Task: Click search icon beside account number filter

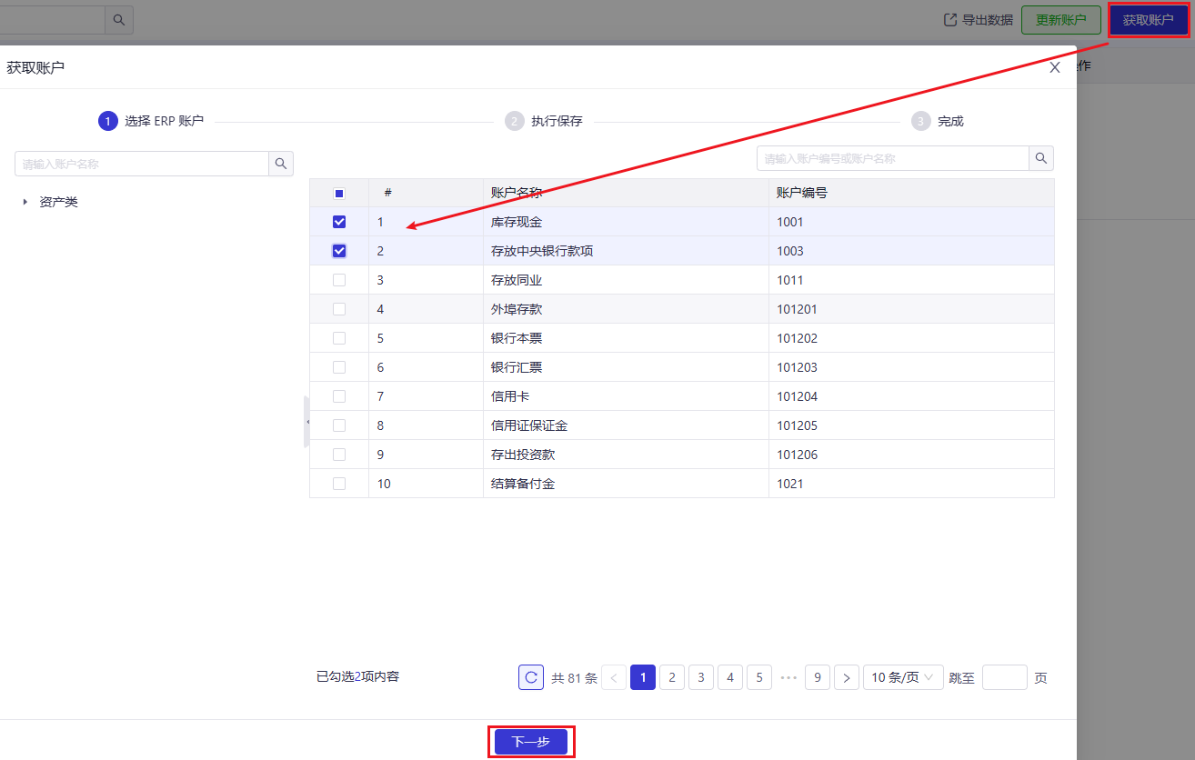Action: coord(1041,158)
